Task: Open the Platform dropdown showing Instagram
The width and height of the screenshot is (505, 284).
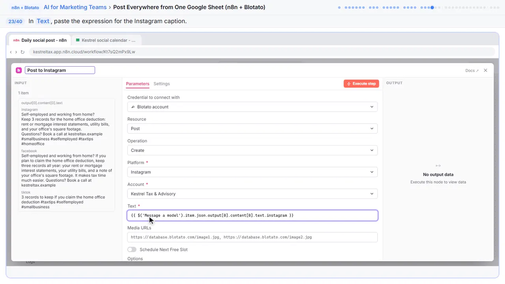Action: pos(252,172)
